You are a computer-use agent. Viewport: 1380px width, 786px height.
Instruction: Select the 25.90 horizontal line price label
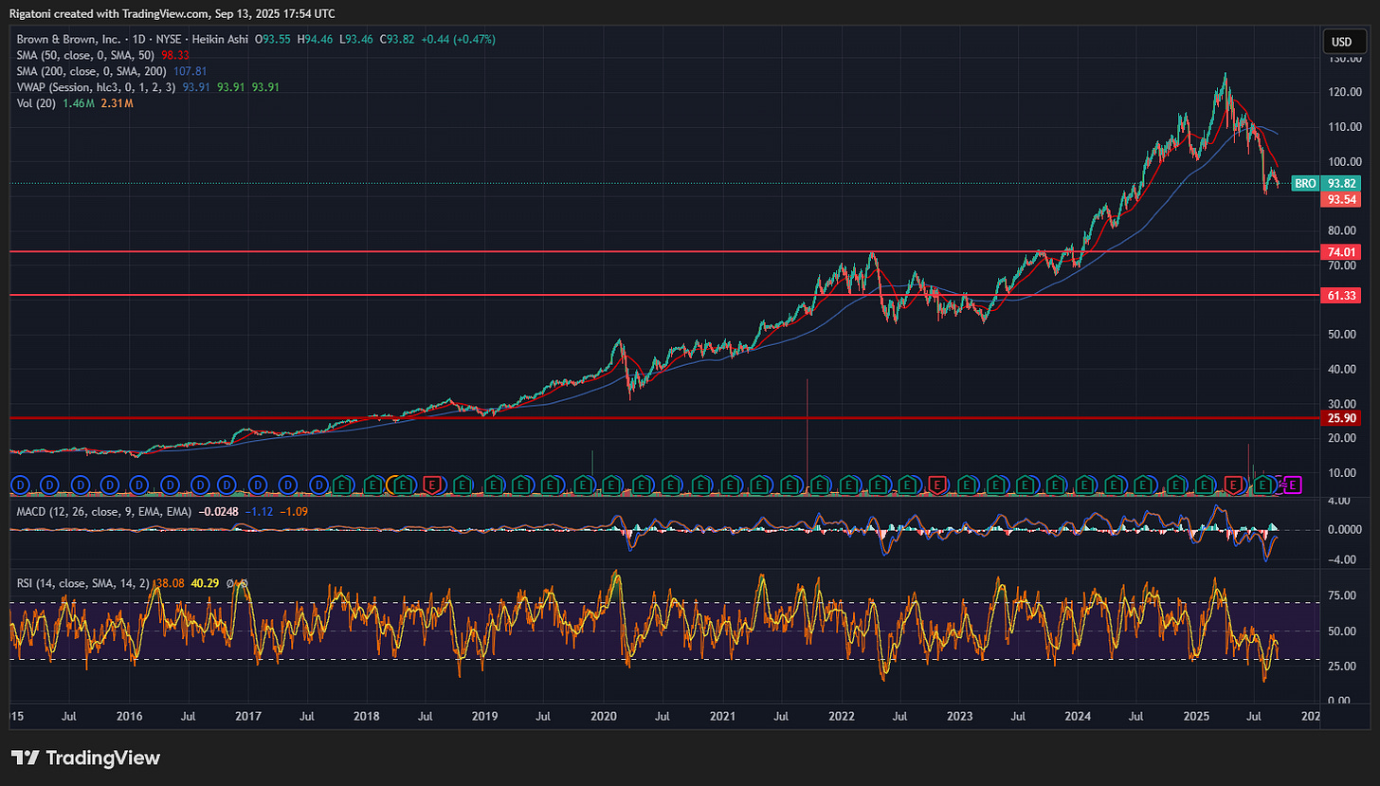(x=1340, y=418)
